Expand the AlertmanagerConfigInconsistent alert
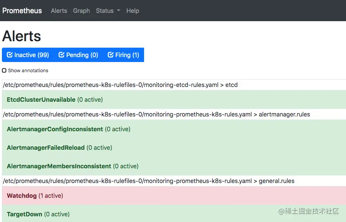This screenshot has width=346, height=222. point(55,129)
